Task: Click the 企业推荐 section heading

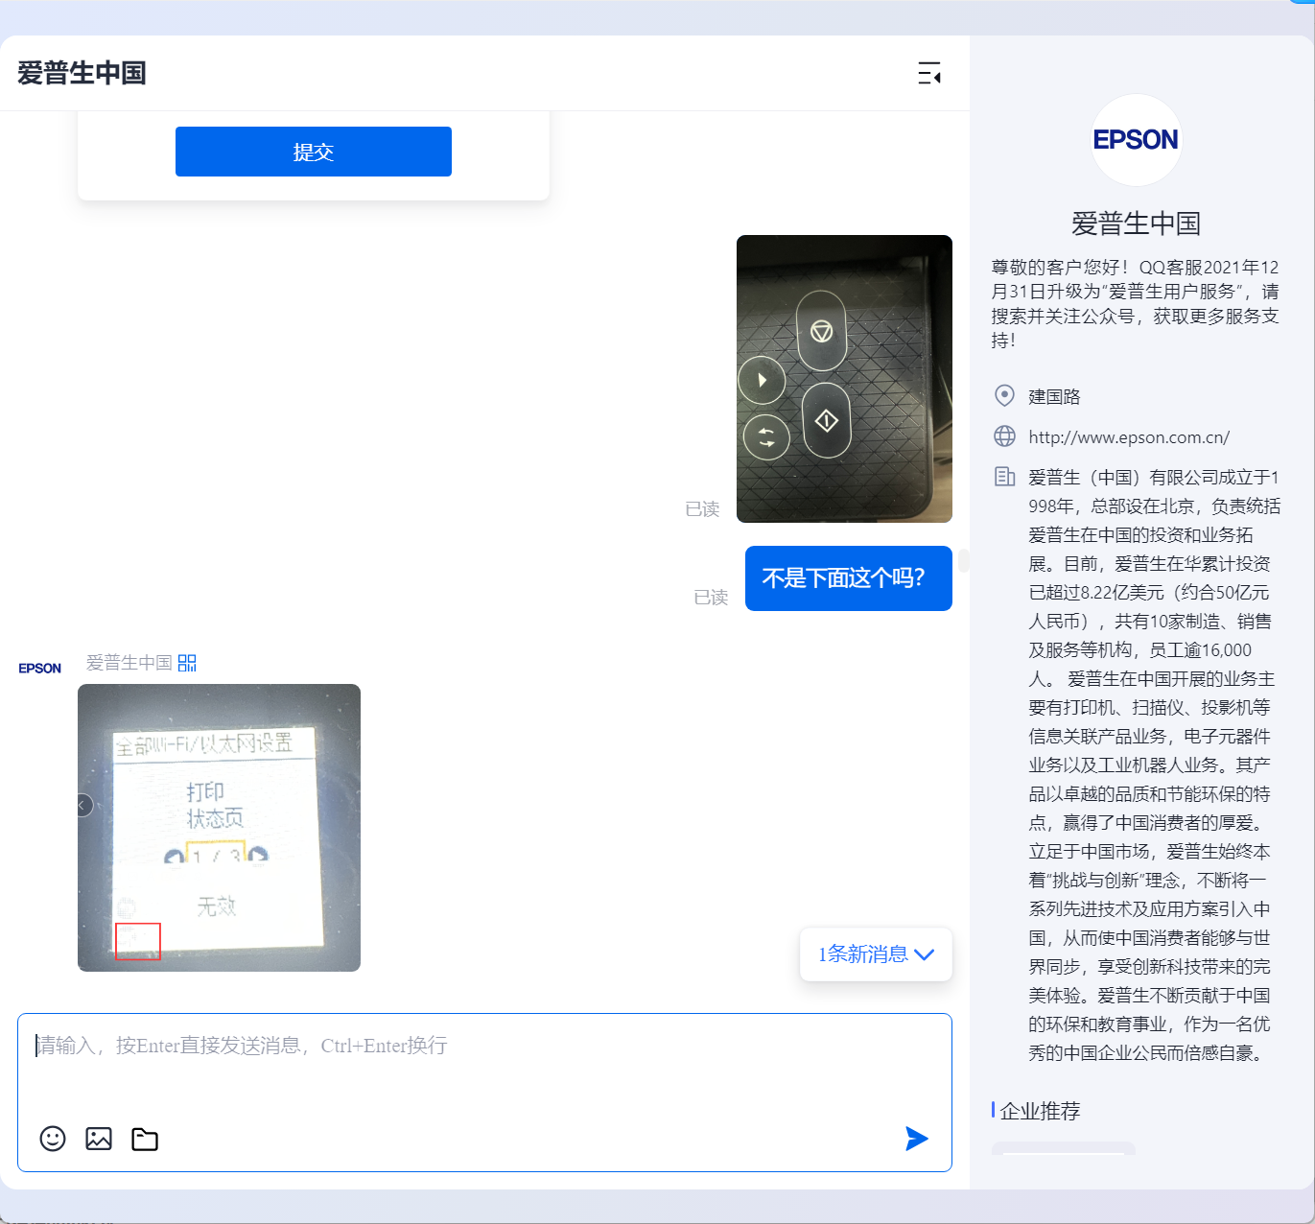Action: 1040,1111
